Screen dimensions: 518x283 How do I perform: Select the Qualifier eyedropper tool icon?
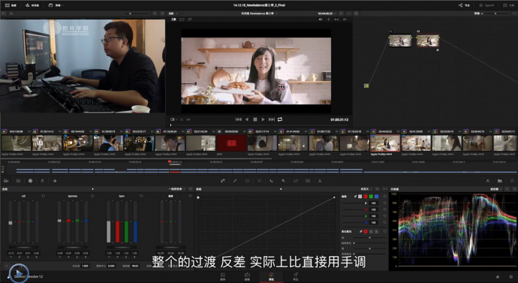click(x=235, y=181)
